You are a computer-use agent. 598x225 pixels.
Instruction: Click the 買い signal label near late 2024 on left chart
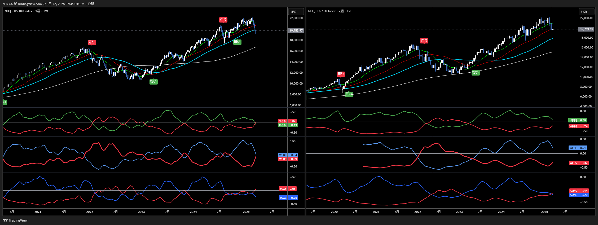[237, 42]
